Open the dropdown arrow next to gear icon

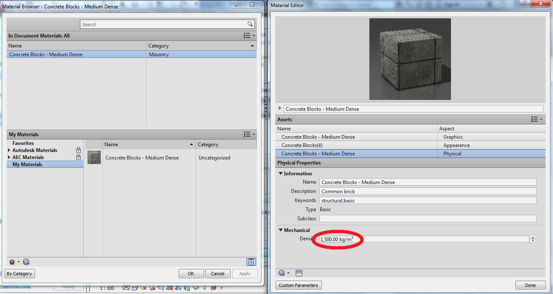click(18, 262)
